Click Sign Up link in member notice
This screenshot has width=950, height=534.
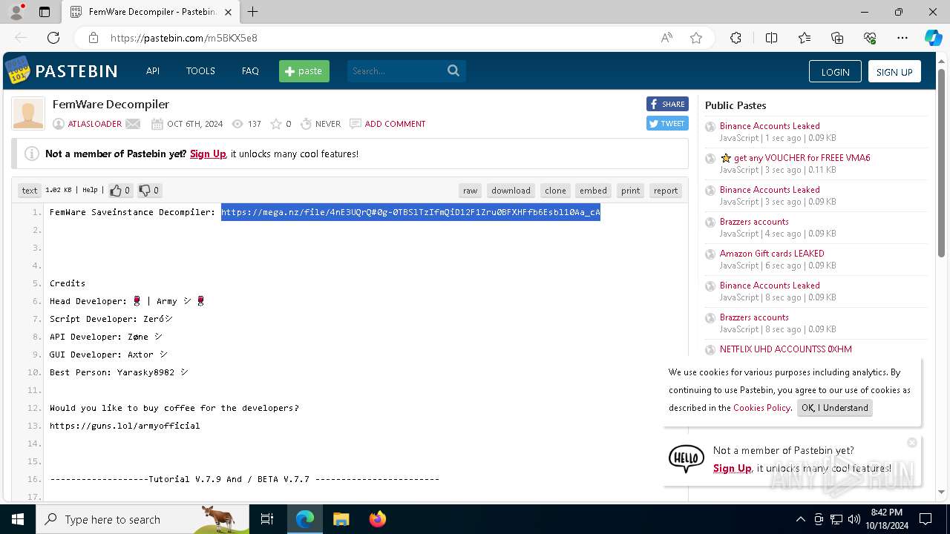[208, 154]
